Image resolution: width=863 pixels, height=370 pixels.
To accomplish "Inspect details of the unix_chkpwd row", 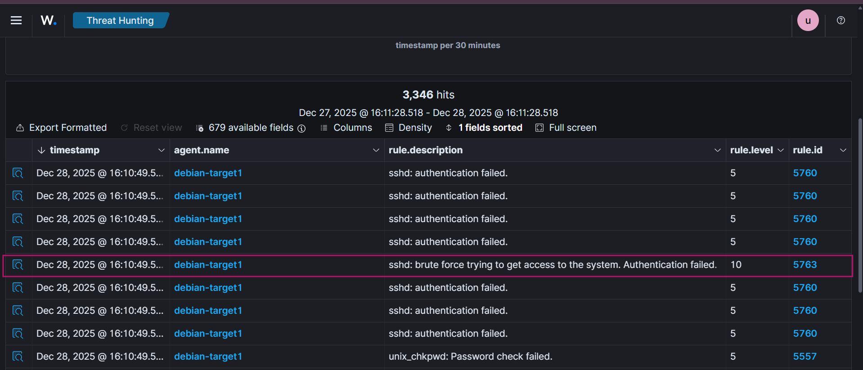I will [x=18, y=357].
